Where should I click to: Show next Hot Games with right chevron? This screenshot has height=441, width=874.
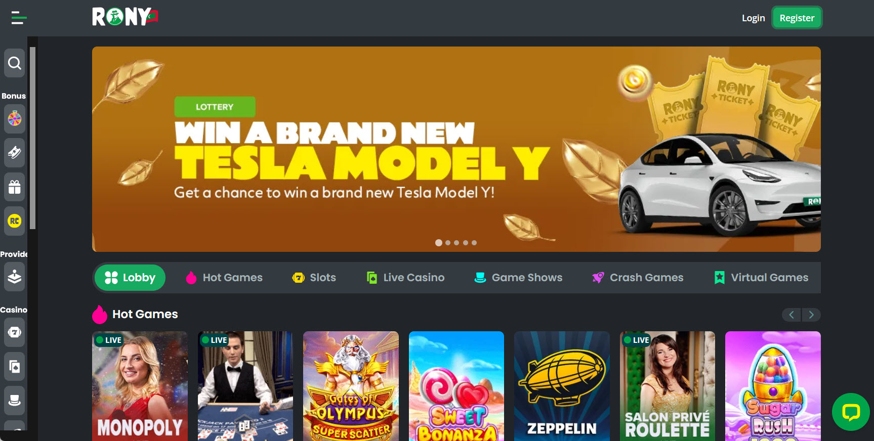(811, 315)
